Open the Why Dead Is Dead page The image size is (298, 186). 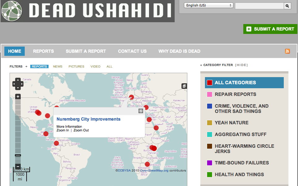coord(179,51)
